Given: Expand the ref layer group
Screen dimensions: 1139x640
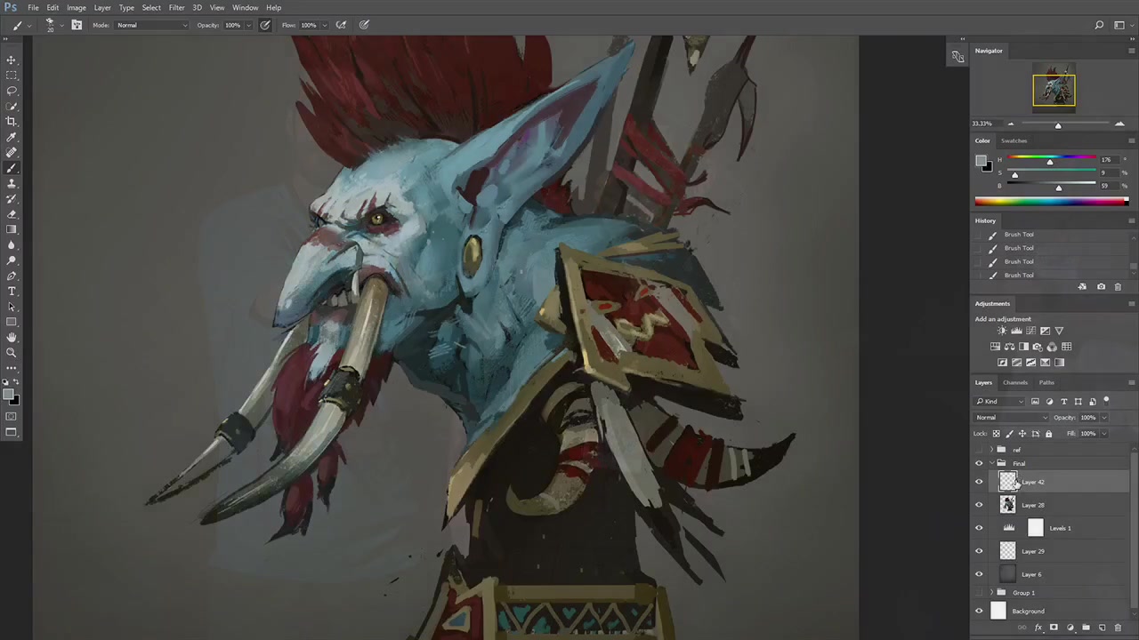Looking at the screenshot, I should tap(991, 450).
